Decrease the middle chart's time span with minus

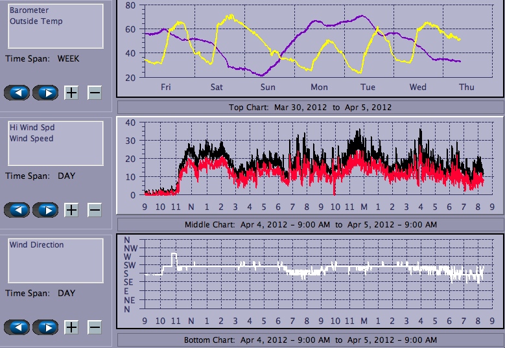(95, 210)
